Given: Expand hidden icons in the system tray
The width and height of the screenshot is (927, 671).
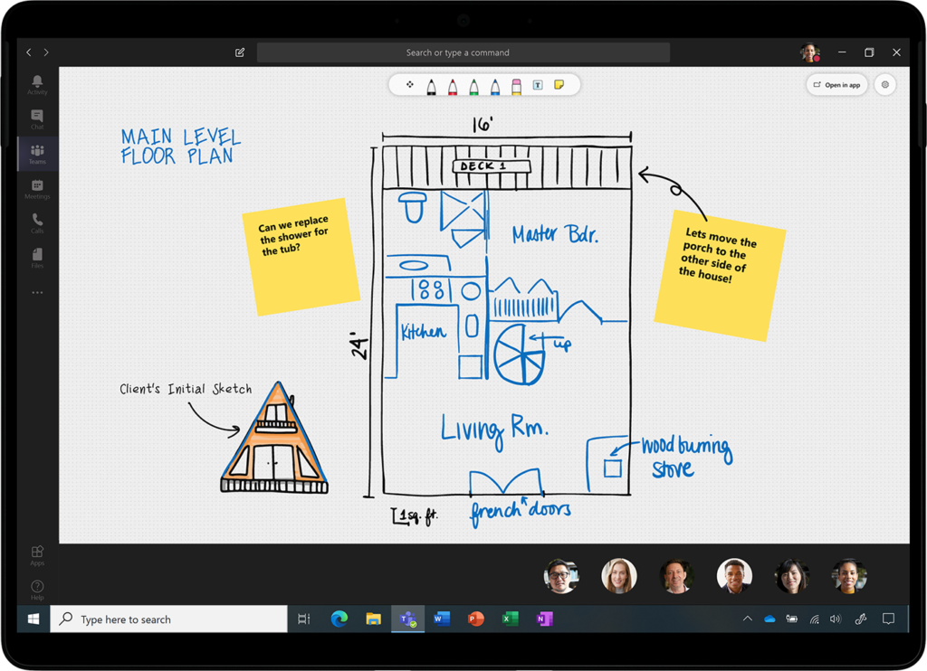Looking at the screenshot, I should (747, 619).
